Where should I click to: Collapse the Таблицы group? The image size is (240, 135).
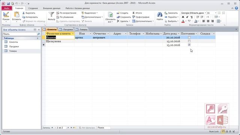(37, 38)
